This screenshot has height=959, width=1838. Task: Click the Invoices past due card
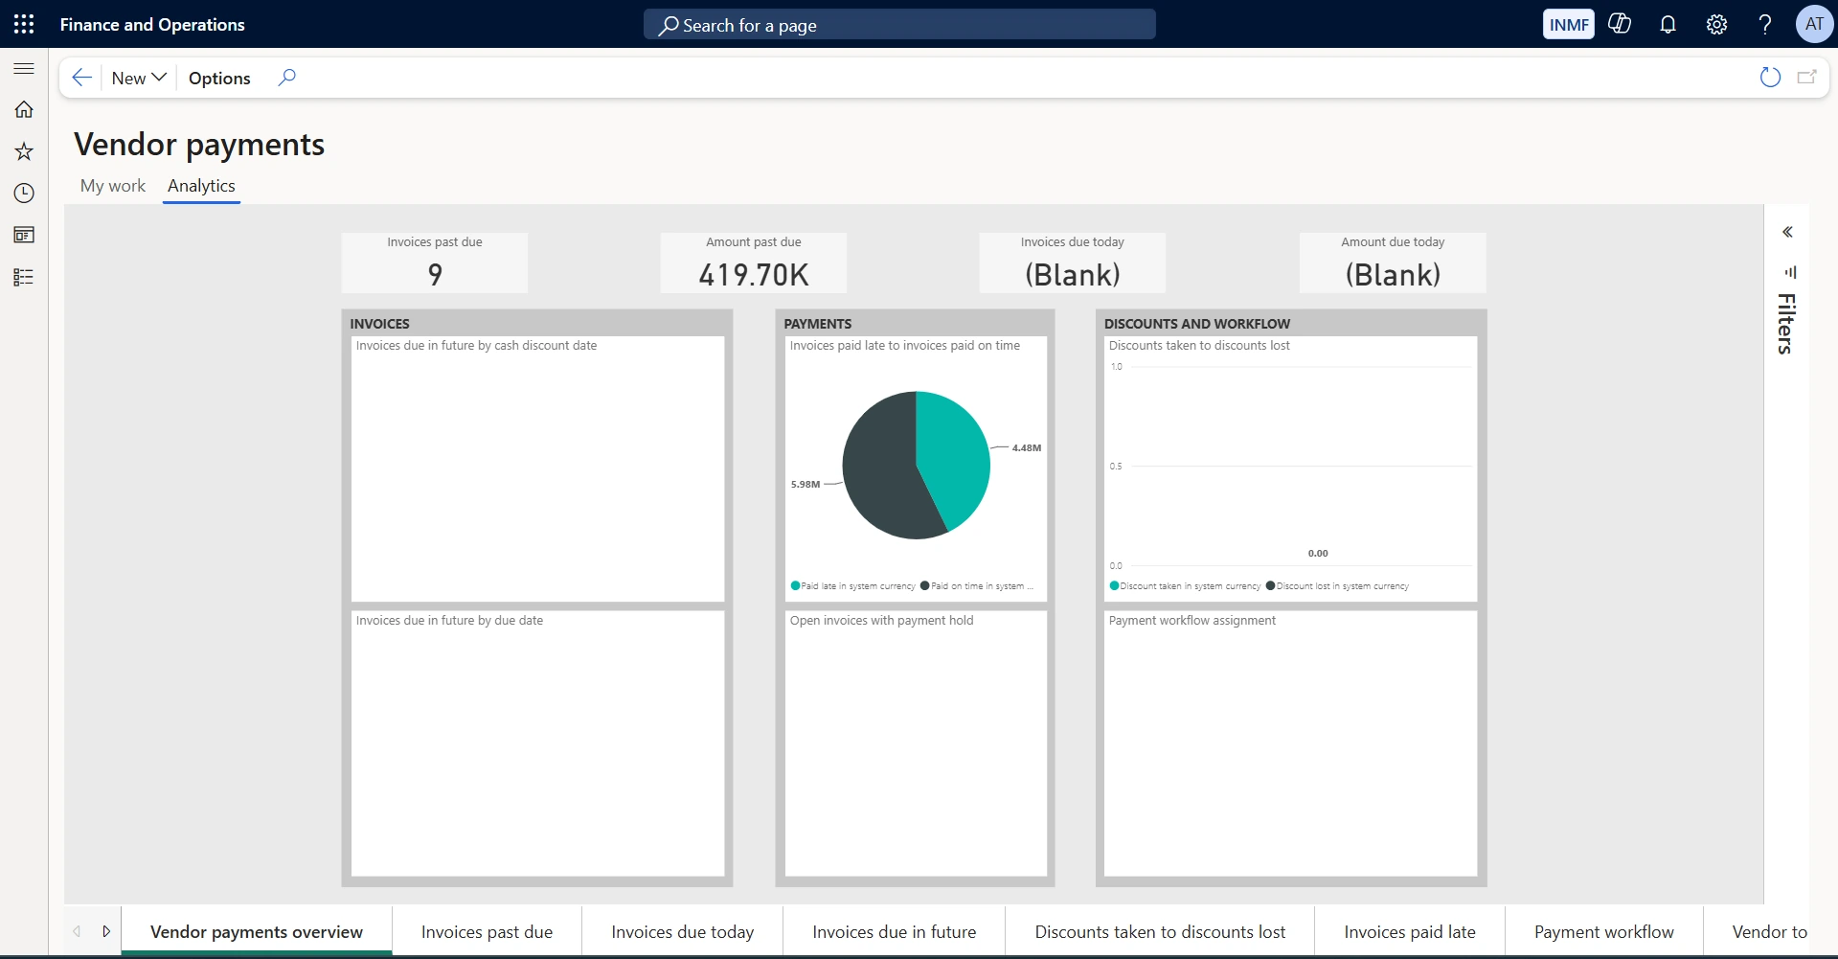click(x=434, y=263)
